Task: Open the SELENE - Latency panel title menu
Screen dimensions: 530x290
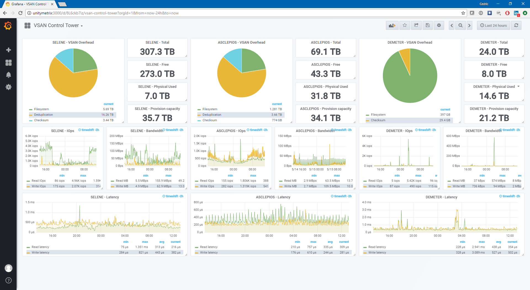Action: 105,197
